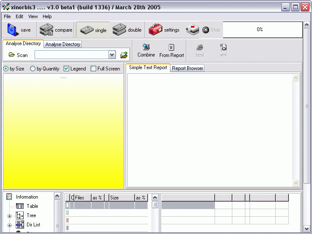Open settings toolbox icon
This screenshot has height=234, width=312.
[156, 30]
